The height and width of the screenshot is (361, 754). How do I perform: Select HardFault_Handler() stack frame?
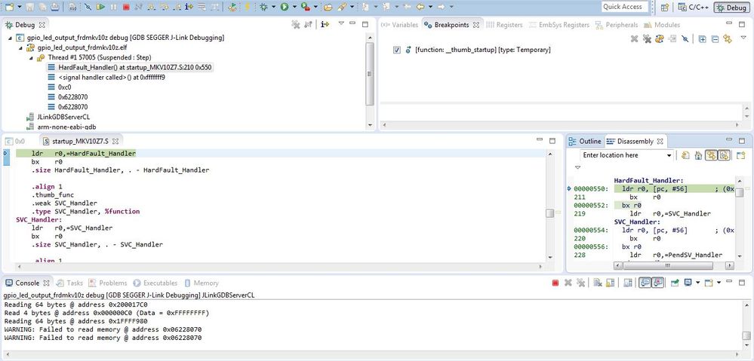click(x=130, y=68)
